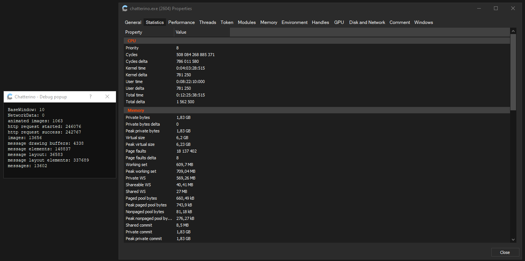Select the Shared WS row
Image resolution: width=525 pixels, height=261 pixels.
pos(317,191)
